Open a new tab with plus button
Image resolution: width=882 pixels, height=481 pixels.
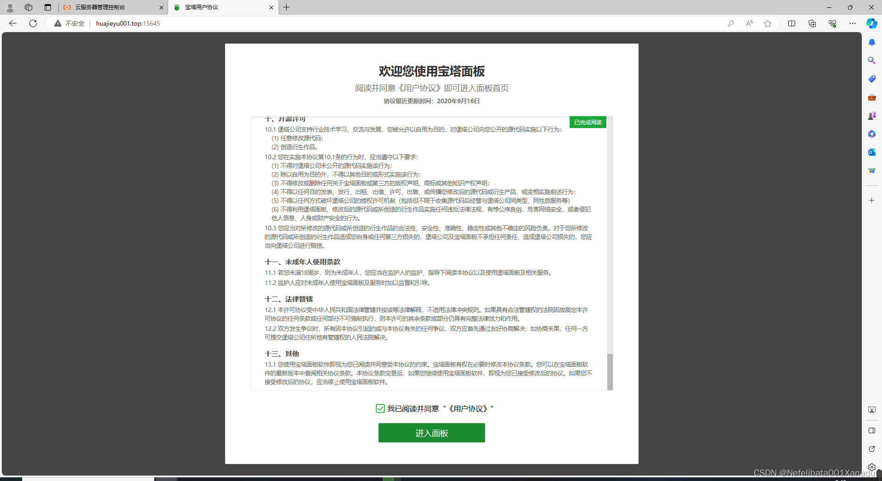286,7
